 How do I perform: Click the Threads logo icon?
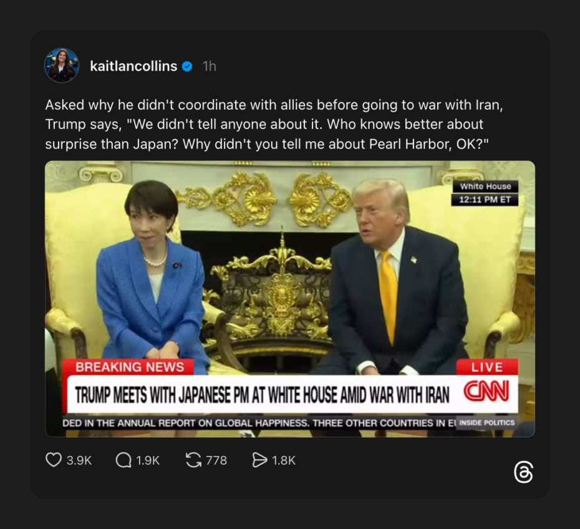click(x=523, y=472)
